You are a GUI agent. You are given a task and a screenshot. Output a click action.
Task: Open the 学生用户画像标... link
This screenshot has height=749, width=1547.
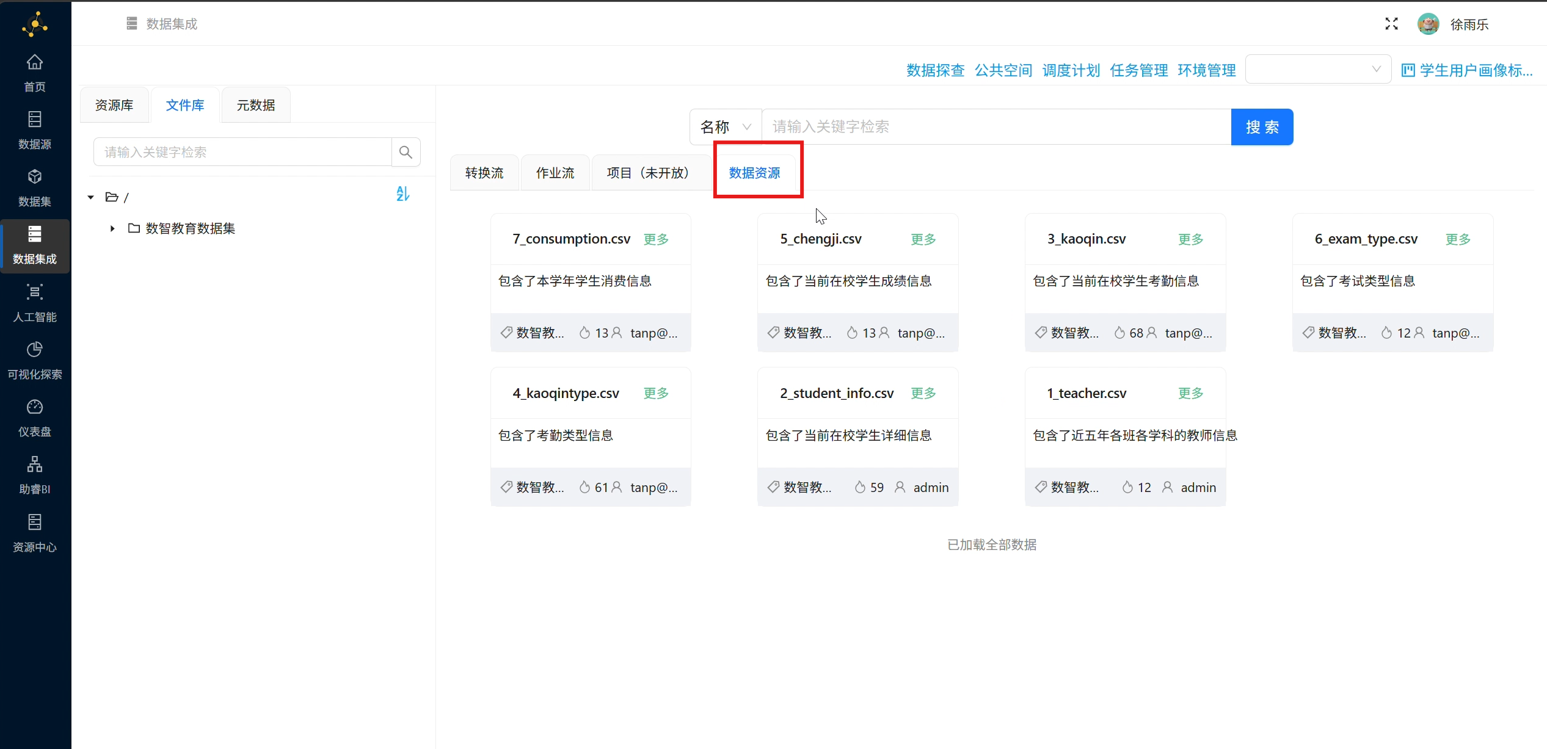click(x=1476, y=70)
